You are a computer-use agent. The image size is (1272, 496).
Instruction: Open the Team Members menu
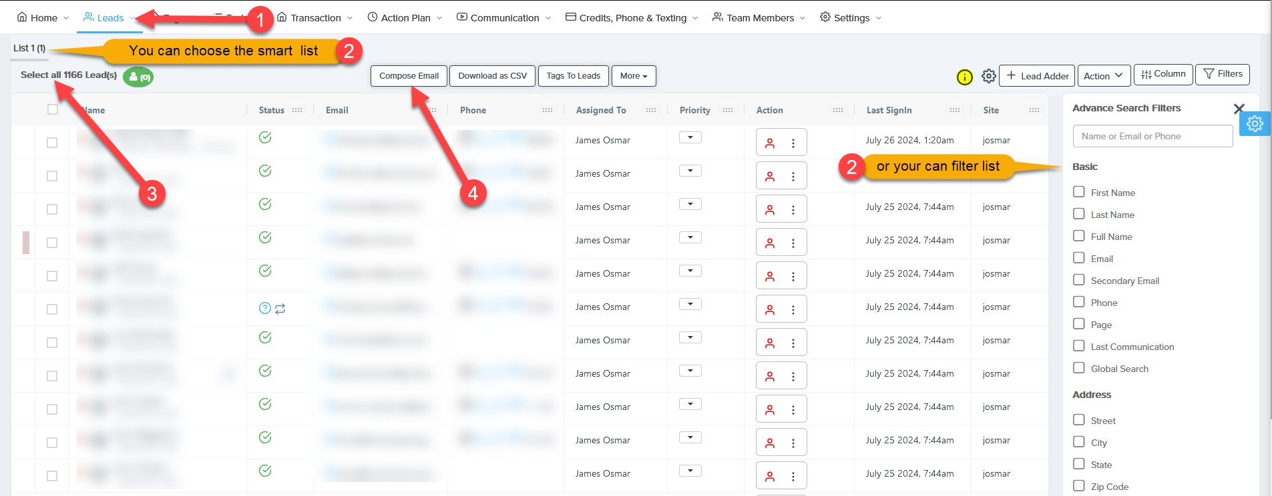pyautogui.click(x=759, y=18)
